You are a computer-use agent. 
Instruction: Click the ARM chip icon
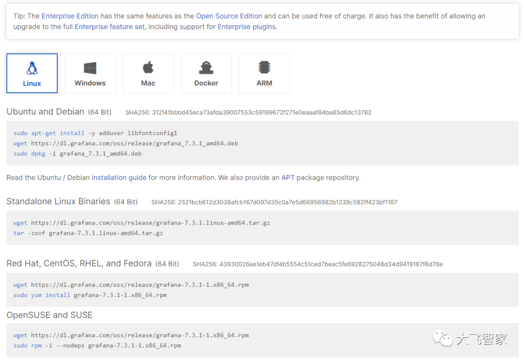(x=264, y=67)
